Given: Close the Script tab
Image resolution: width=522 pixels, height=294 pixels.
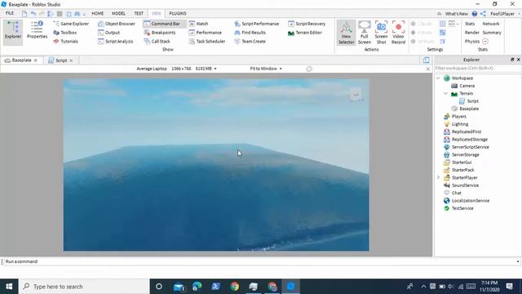Looking at the screenshot, I should click(71, 60).
